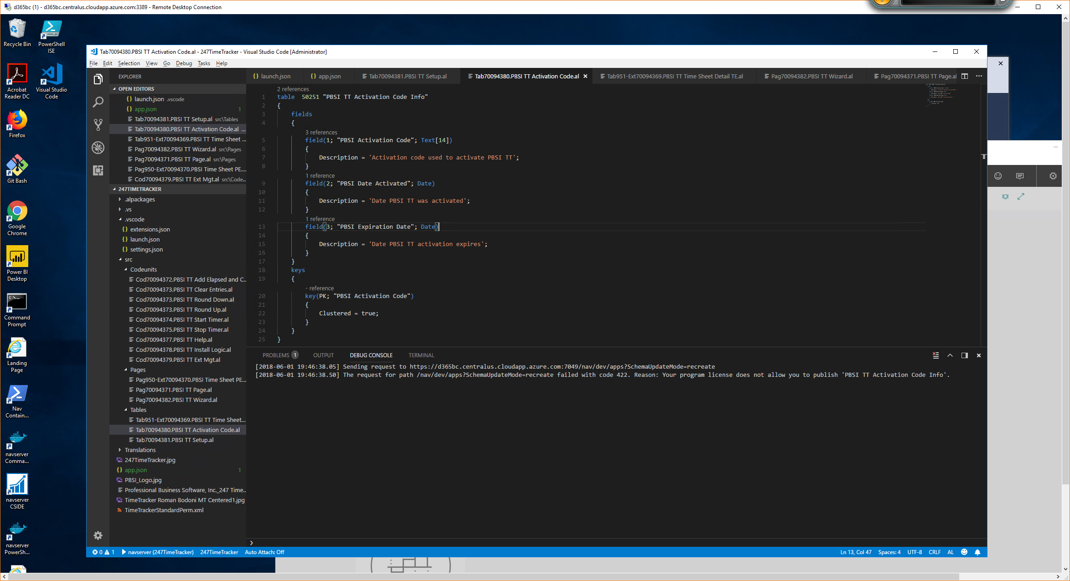Click the Manage gear icon
Screen dimensions: 1070x581
pyautogui.click(x=98, y=535)
